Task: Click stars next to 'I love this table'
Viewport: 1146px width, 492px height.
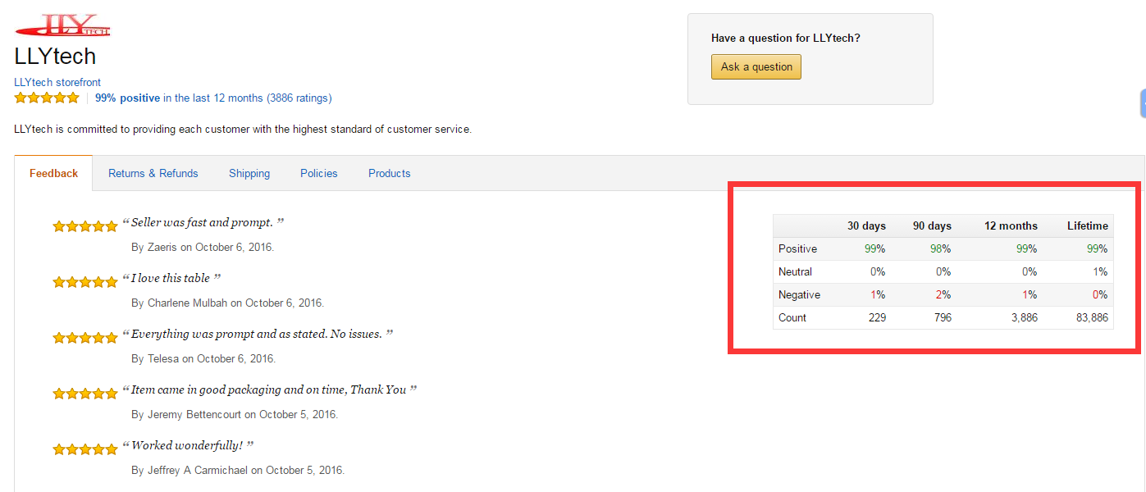Action: (x=85, y=282)
